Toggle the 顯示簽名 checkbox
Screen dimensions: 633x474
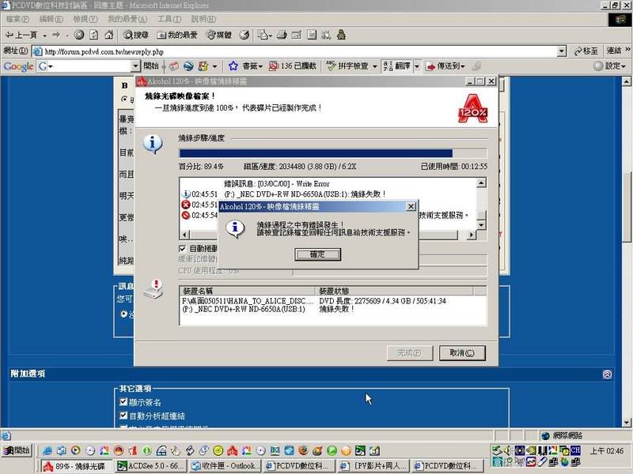(x=123, y=402)
